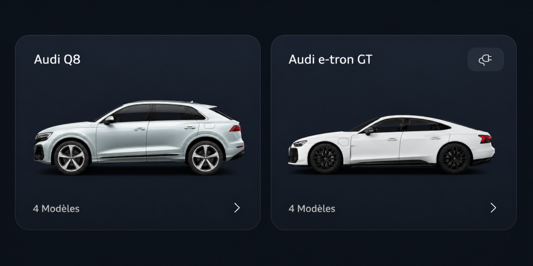Click the Q8 front headlight
The height and width of the screenshot is (266, 533).
click(x=44, y=137)
